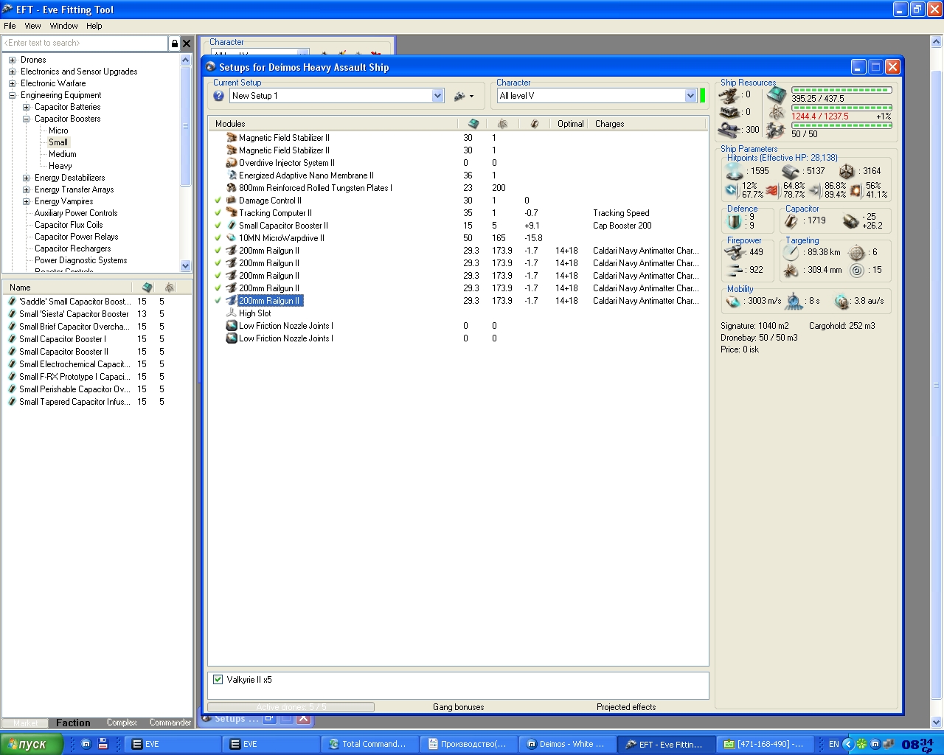Deactivate the Damage Control II module checkmark
The width and height of the screenshot is (944, 755).
click(218, 201)
